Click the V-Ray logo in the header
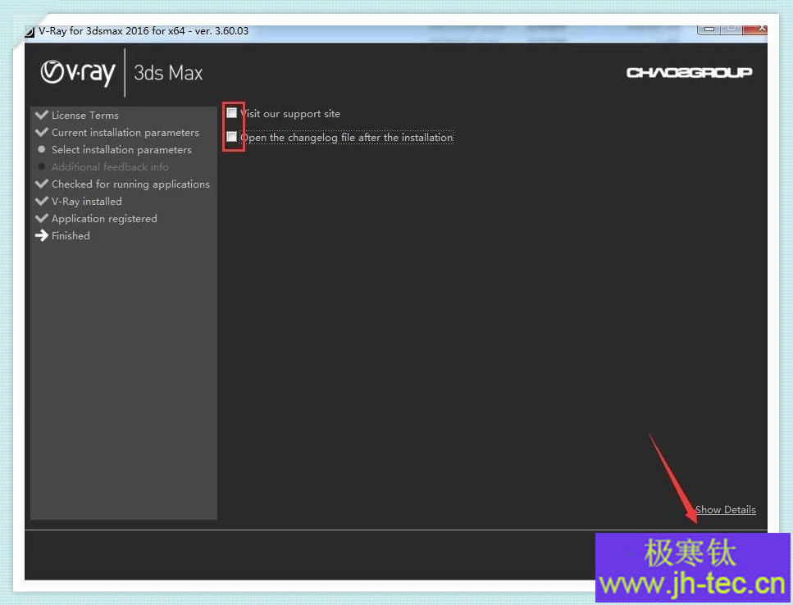The width and height of the screenshot is (793, 605). [x=78, y=73]
